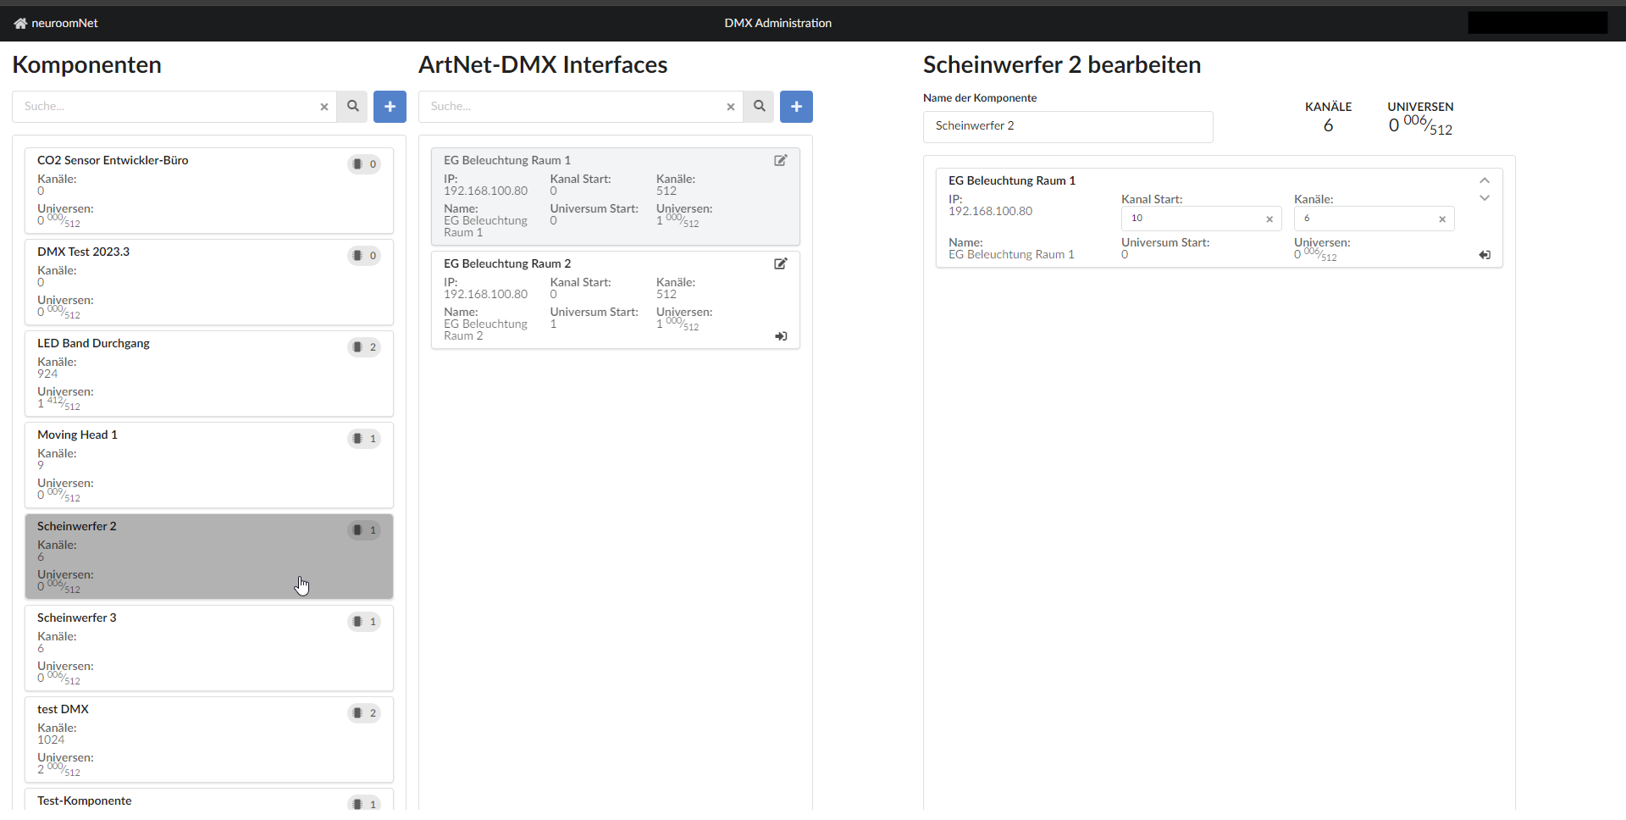Click the assign arrow in the Scheinwerfer 2 mapping card
The image size is (1626, 820).
tap(1485, 254)
